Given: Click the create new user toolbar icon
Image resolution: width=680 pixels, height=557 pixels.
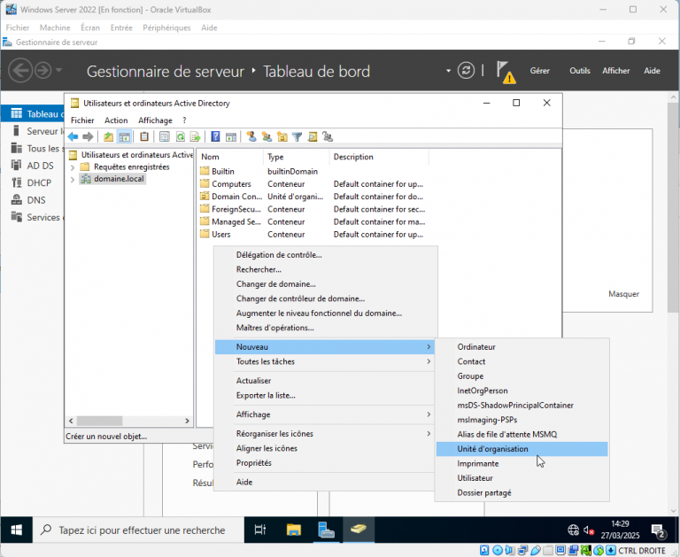Looking at the screenshot, I should click(251, 136).
